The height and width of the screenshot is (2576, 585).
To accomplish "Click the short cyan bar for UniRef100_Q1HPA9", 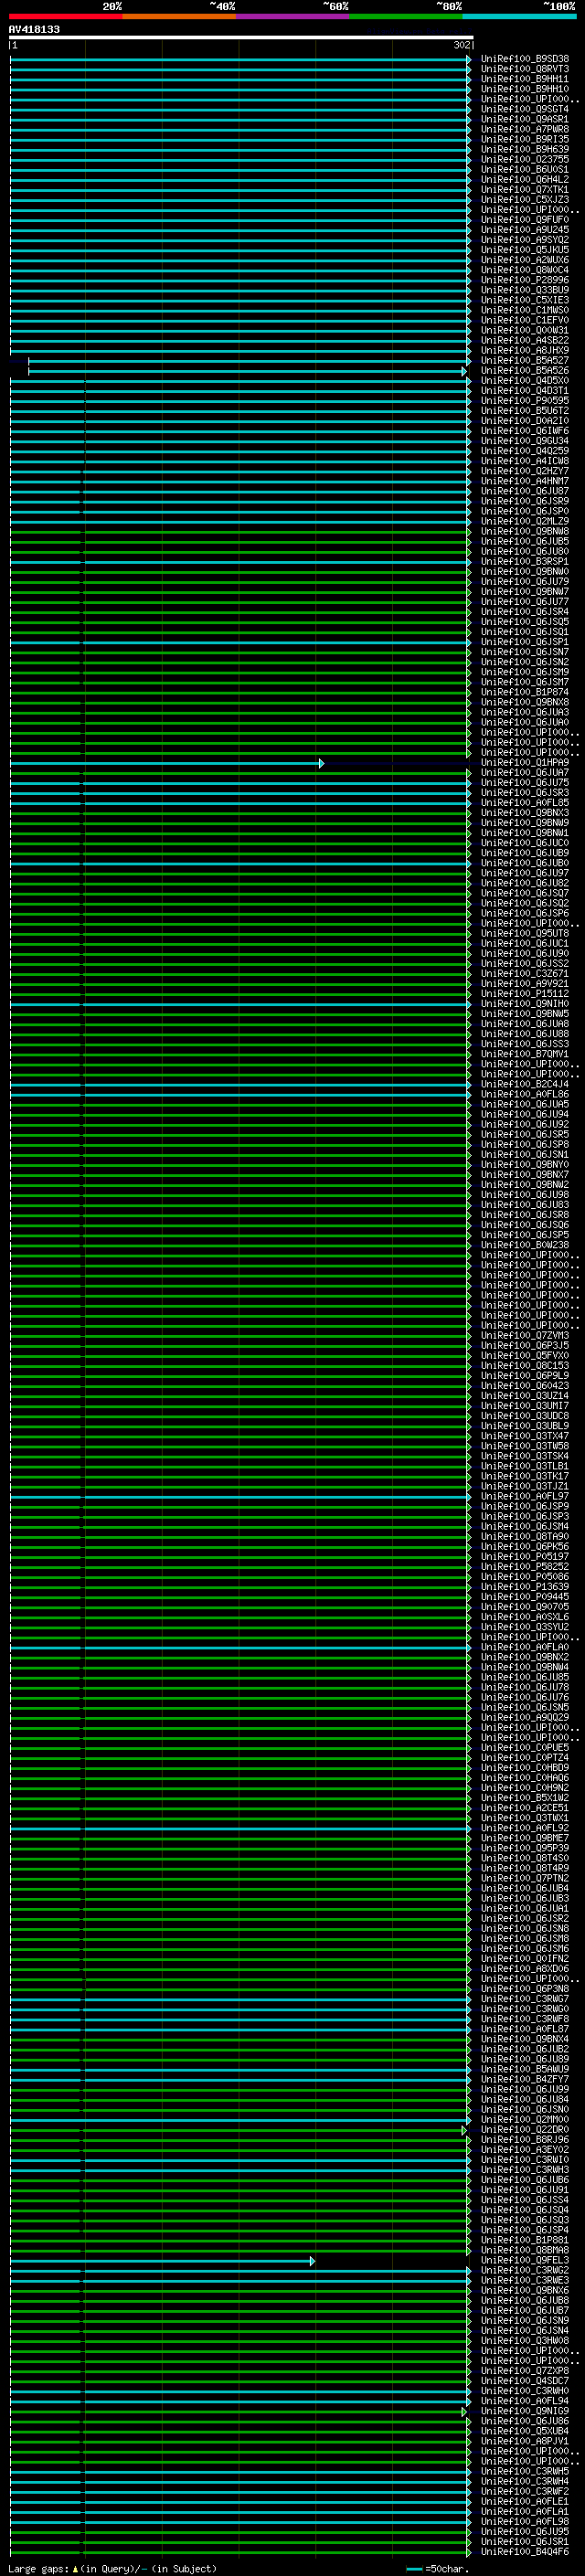I will click(x=166, y=763).
